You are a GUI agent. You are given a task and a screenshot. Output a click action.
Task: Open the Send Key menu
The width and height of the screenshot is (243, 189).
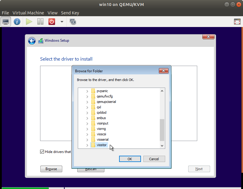tap(70, 13)
